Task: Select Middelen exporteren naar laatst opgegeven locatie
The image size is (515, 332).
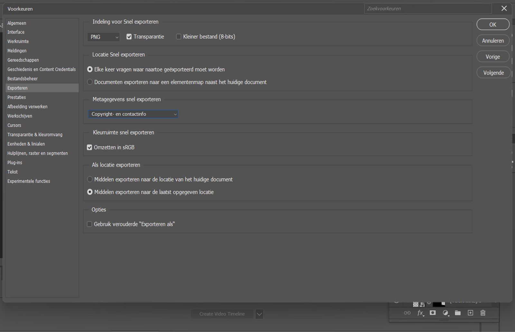Action: click(90, 192)
